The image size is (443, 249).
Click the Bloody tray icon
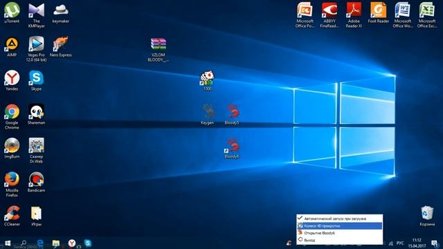click(x=289, y=243)
